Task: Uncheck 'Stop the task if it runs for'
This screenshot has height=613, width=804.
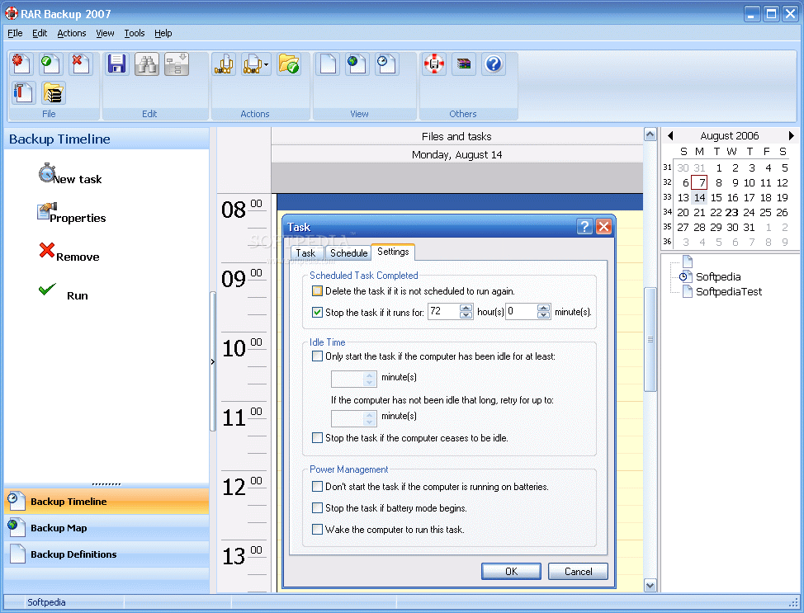Action: coord(318,312)
